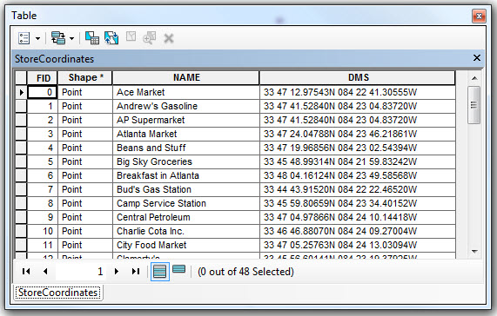This screenshot has width=497, height=316.
Task: Click the scrollbar down arrow
Action: click(474, 252)
